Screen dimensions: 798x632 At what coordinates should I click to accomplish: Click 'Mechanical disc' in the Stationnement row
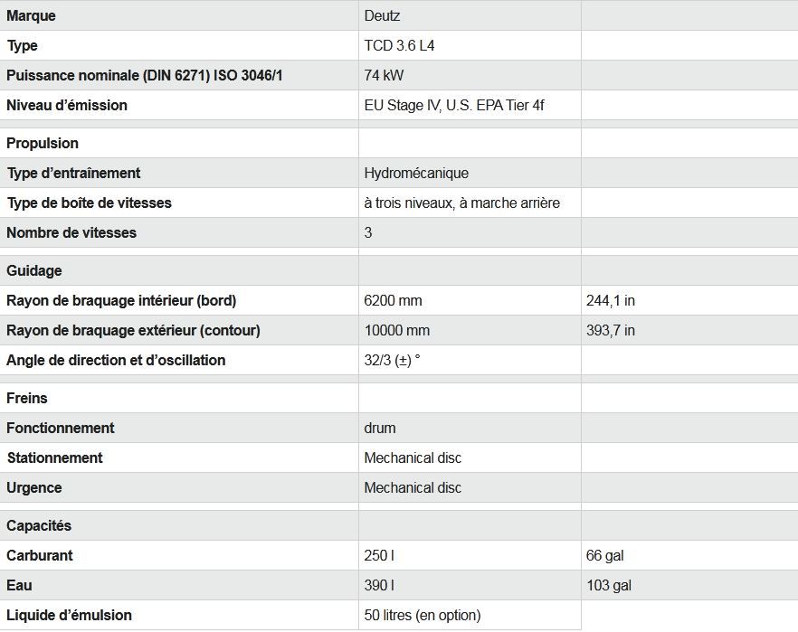[413, 457]
